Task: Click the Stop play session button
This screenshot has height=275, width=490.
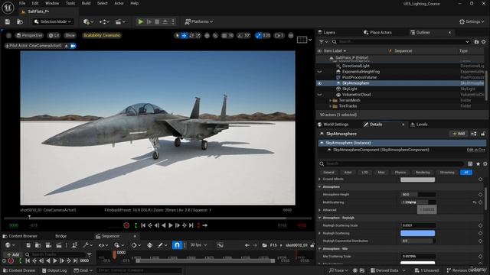Action: [157, 21]
